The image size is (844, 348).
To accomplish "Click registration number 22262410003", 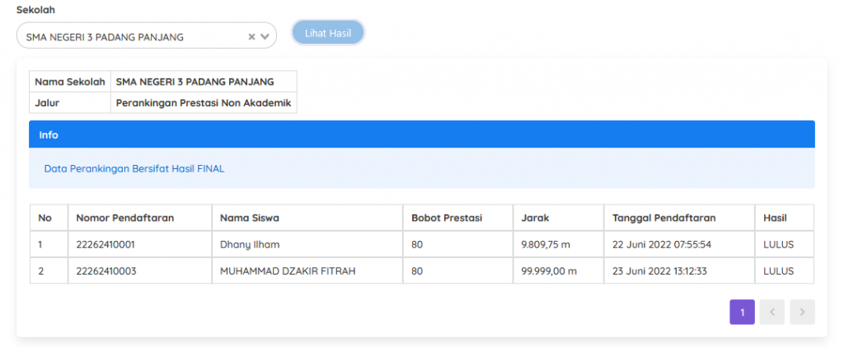I will click(x=105, y=270).
